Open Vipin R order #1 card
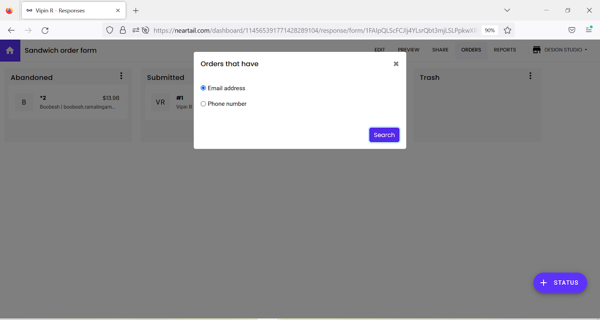Image resolution: width=600 pixels, height=320 pixels. pyautogui.click(x=169, y=102)
